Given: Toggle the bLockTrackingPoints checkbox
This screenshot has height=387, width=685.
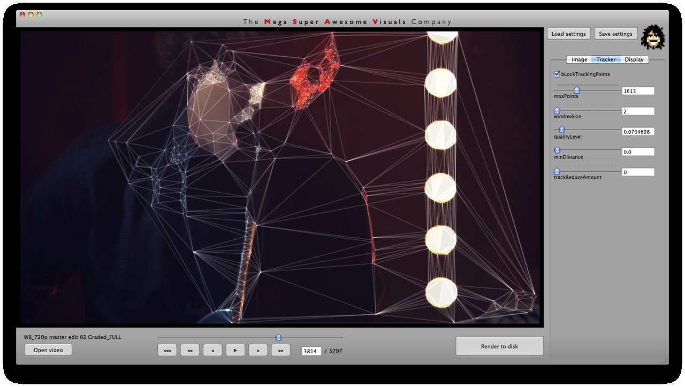Looking at the screenshot, I should 557,74.
